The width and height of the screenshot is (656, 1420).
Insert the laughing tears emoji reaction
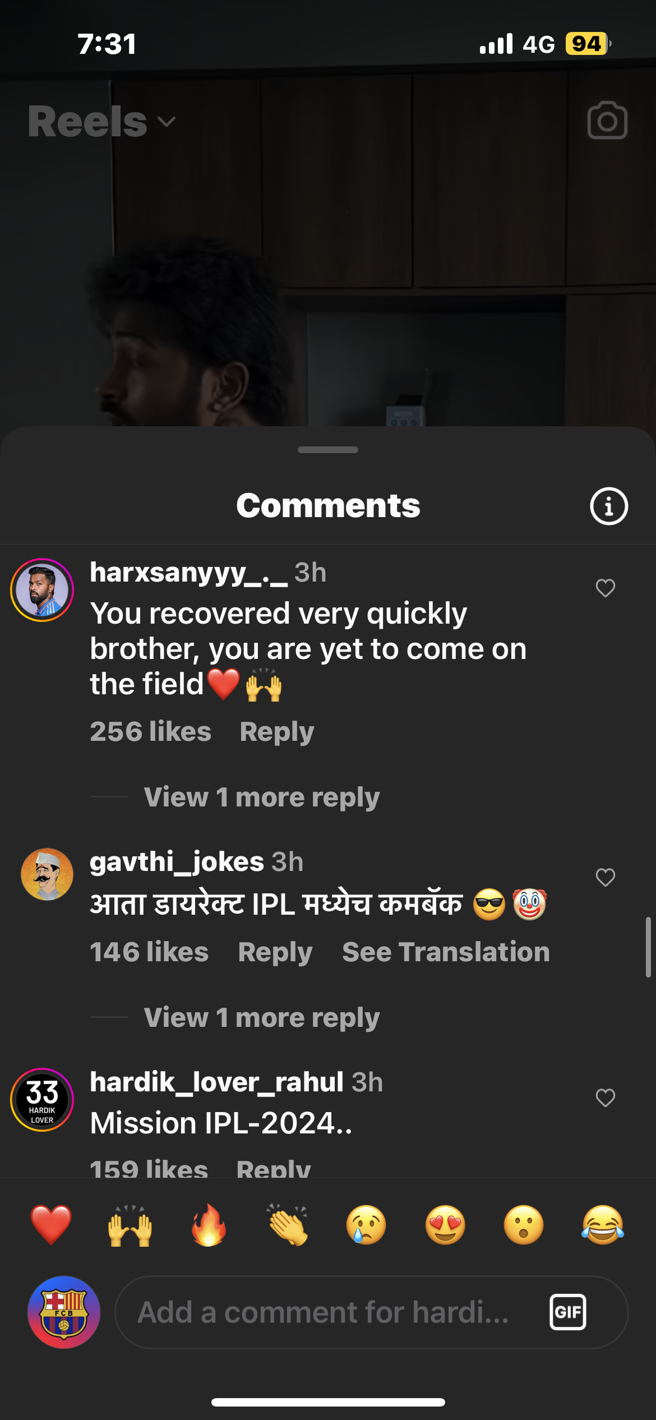point(603,1225)
